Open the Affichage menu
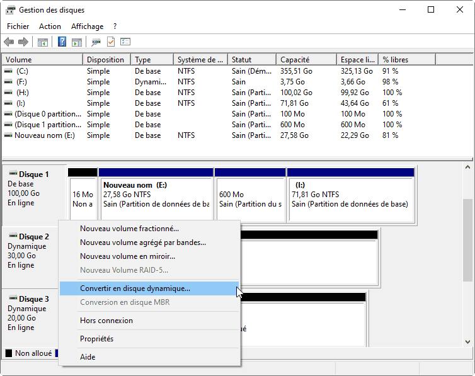Screen dimensions: 475x376 (x=87, y=26)
